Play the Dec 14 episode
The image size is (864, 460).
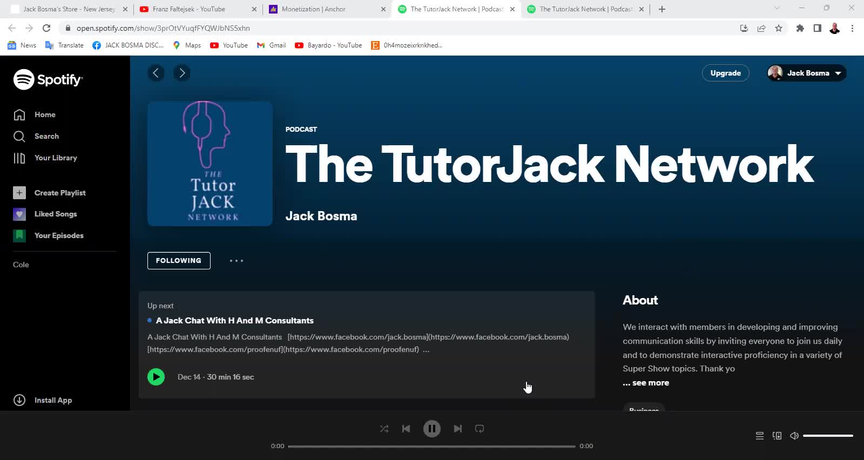tap(156, 377)
